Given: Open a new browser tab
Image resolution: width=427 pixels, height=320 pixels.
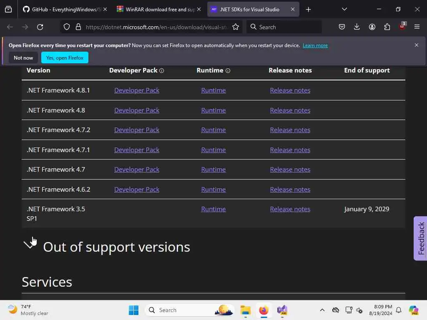Looking at the screenshot, I should (308, 10).
